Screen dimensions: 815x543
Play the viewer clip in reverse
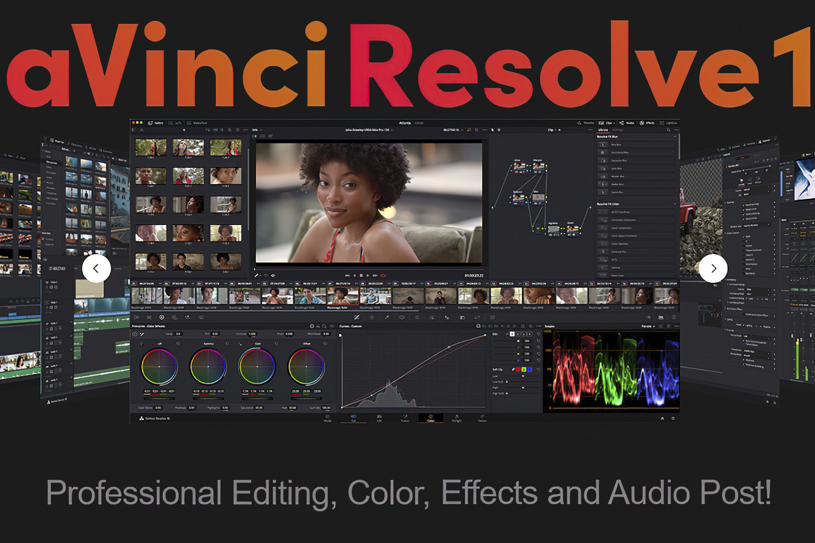(354, 275)
